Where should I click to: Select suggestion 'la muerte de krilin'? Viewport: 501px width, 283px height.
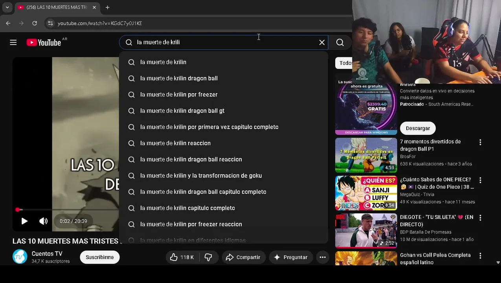coord(224,62)
